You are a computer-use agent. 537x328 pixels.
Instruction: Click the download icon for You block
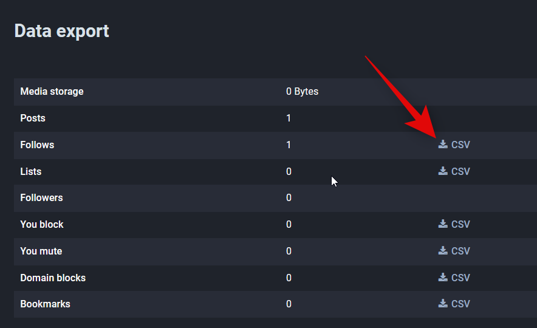click(x=443, y=224)
